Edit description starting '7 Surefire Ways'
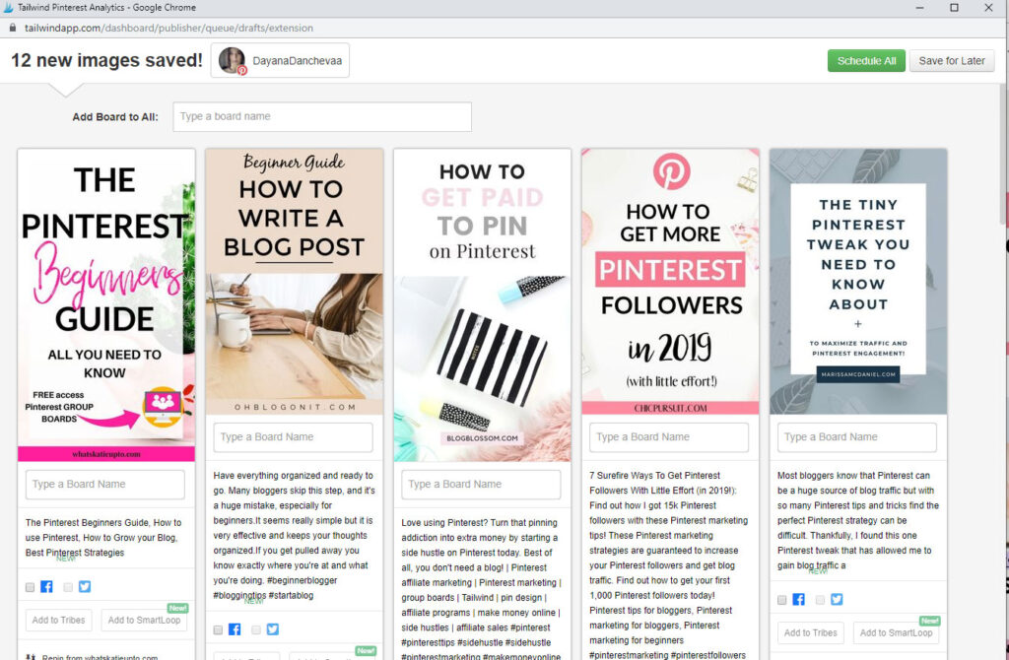 (670, 564)
